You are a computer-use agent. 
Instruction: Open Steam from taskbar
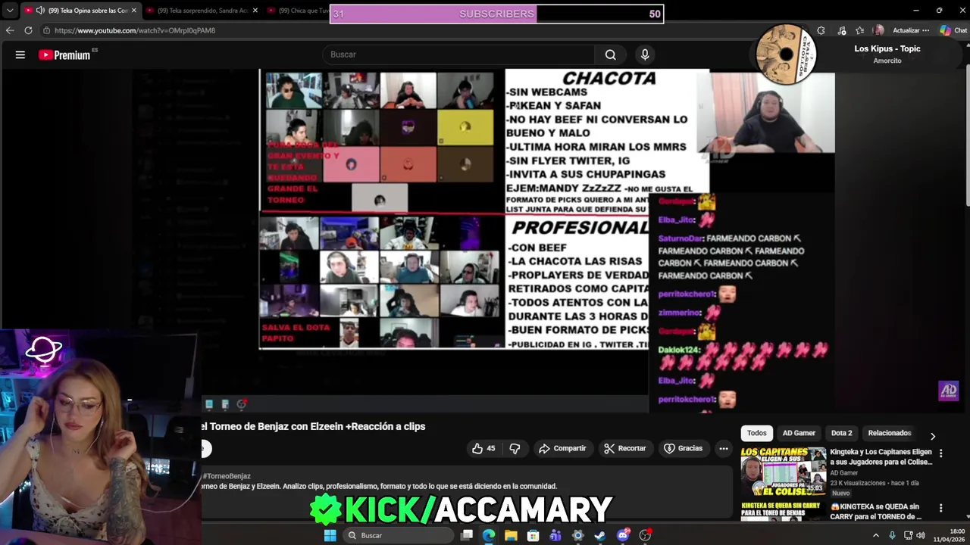pyautogui.click(x=600, y=535)
